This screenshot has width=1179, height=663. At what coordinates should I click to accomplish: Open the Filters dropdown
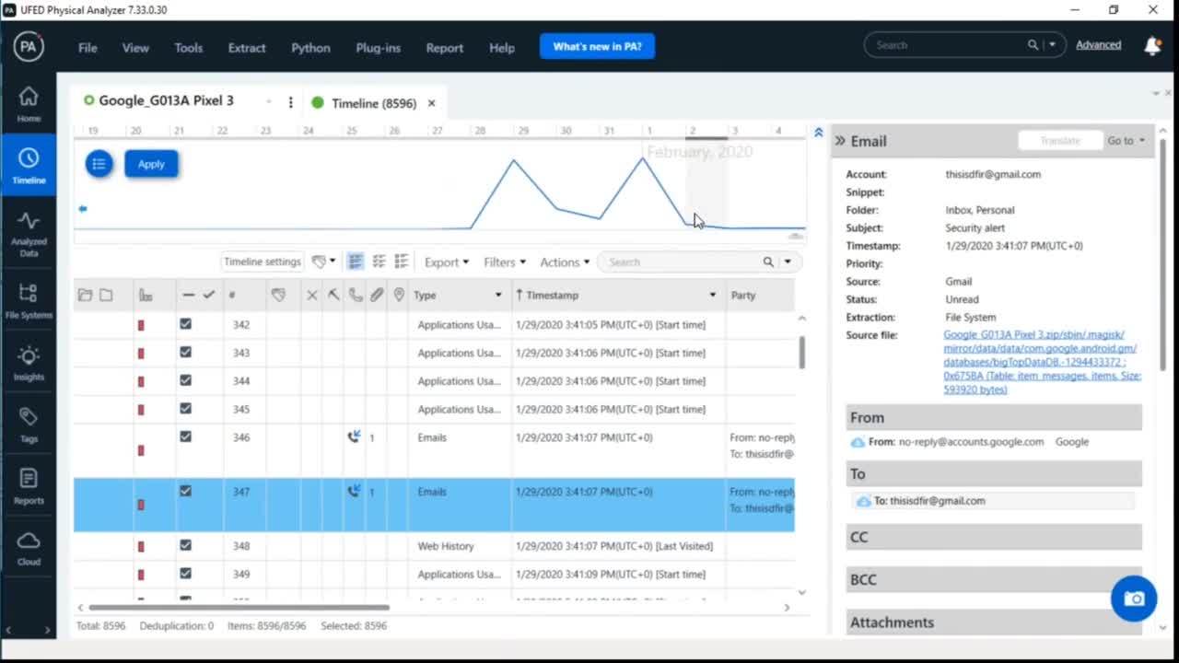click(x=505, y=262)
